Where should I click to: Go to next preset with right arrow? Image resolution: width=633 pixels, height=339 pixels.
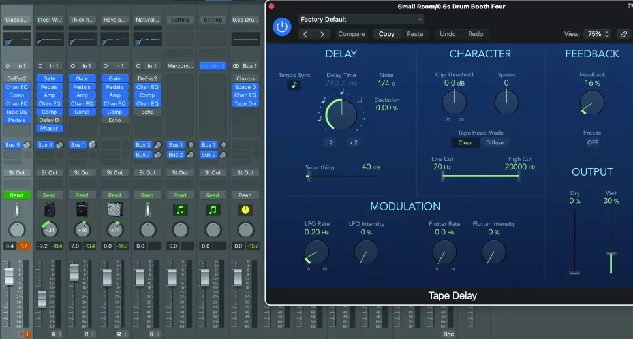322,34
